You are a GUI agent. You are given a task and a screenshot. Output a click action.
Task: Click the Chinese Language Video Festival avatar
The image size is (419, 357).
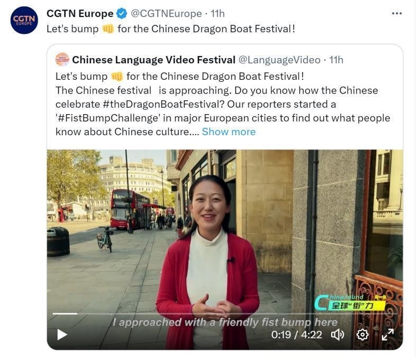pos(62,60)
